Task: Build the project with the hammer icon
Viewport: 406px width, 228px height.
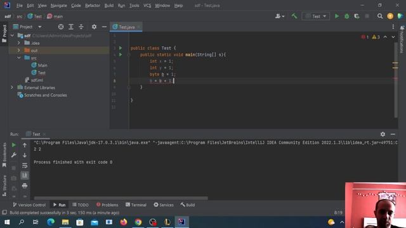Action: coord(294,16)
